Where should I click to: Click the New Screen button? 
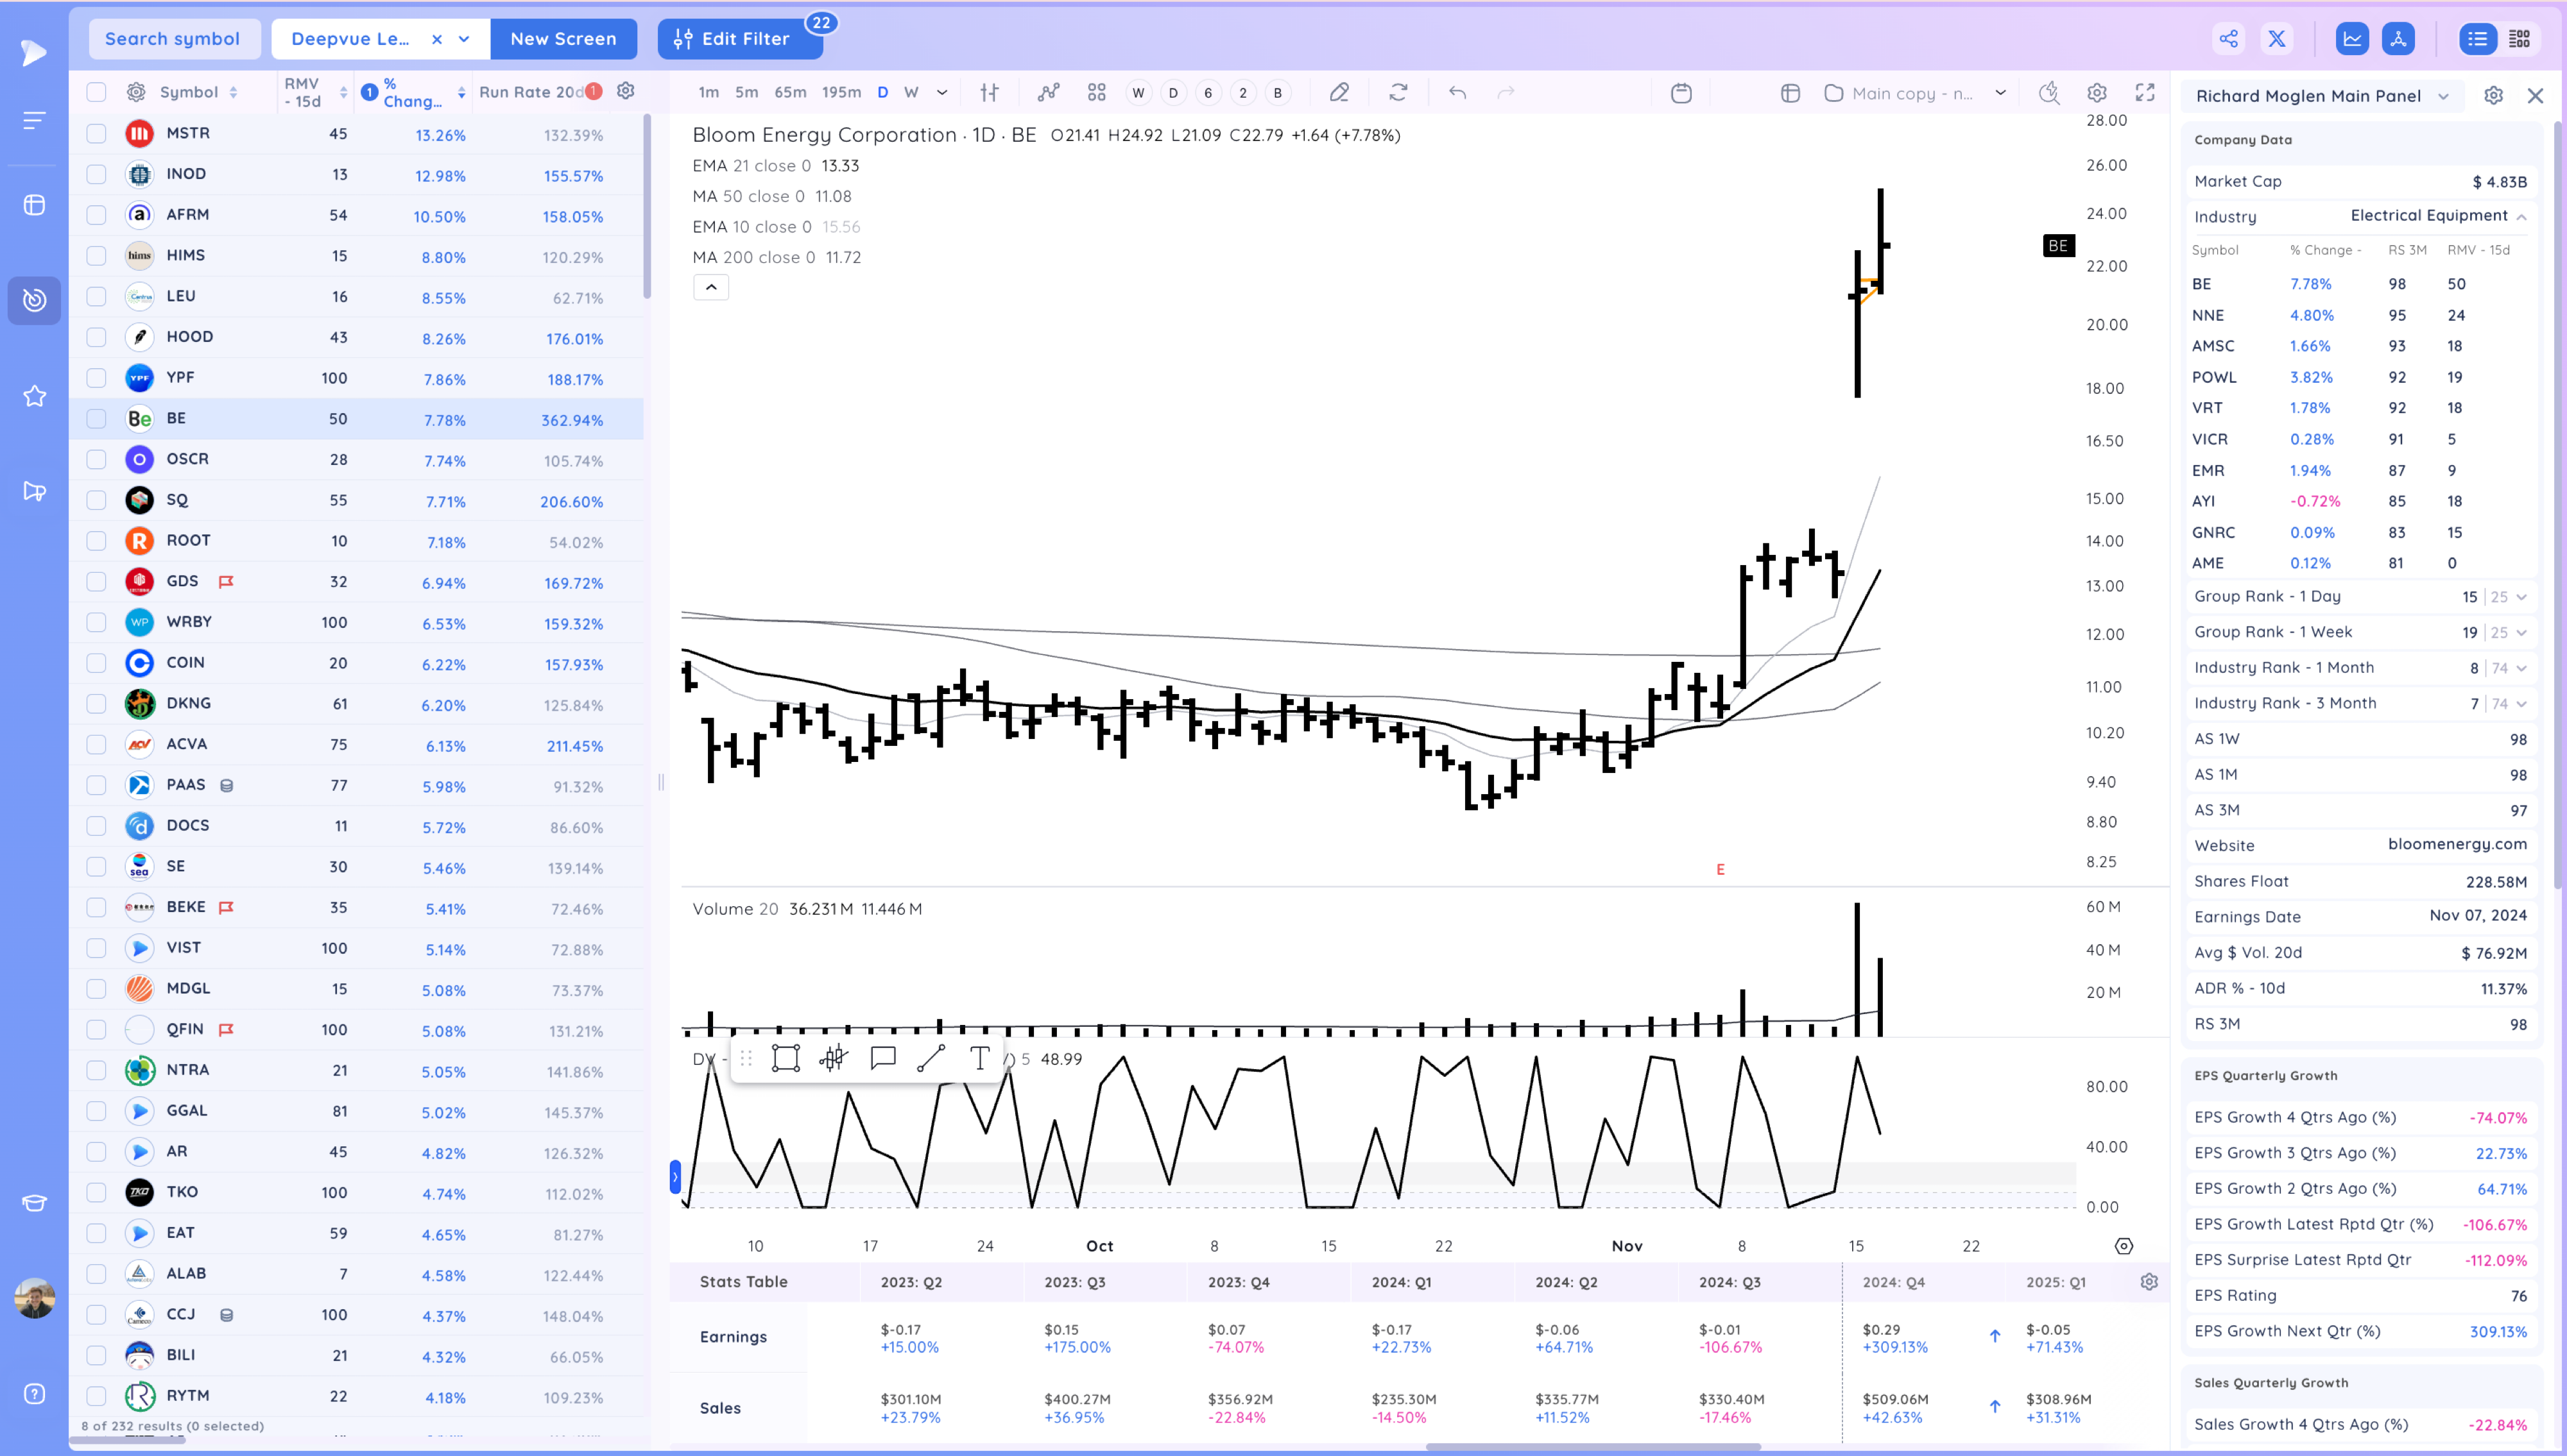[x=563, y=39]
